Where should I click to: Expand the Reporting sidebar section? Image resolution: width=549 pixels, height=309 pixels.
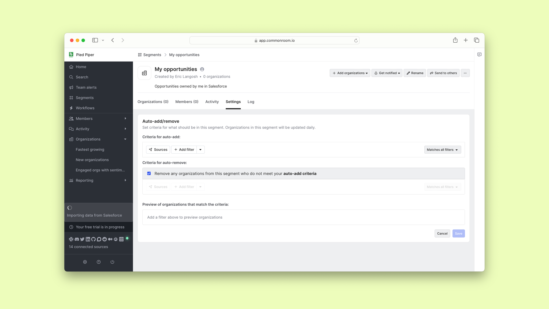point(125,181)
